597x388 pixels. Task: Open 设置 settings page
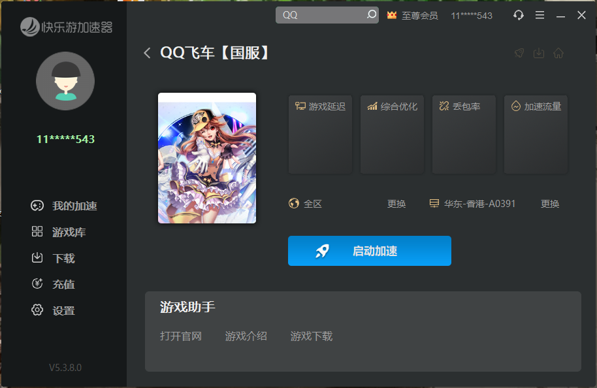63,310
